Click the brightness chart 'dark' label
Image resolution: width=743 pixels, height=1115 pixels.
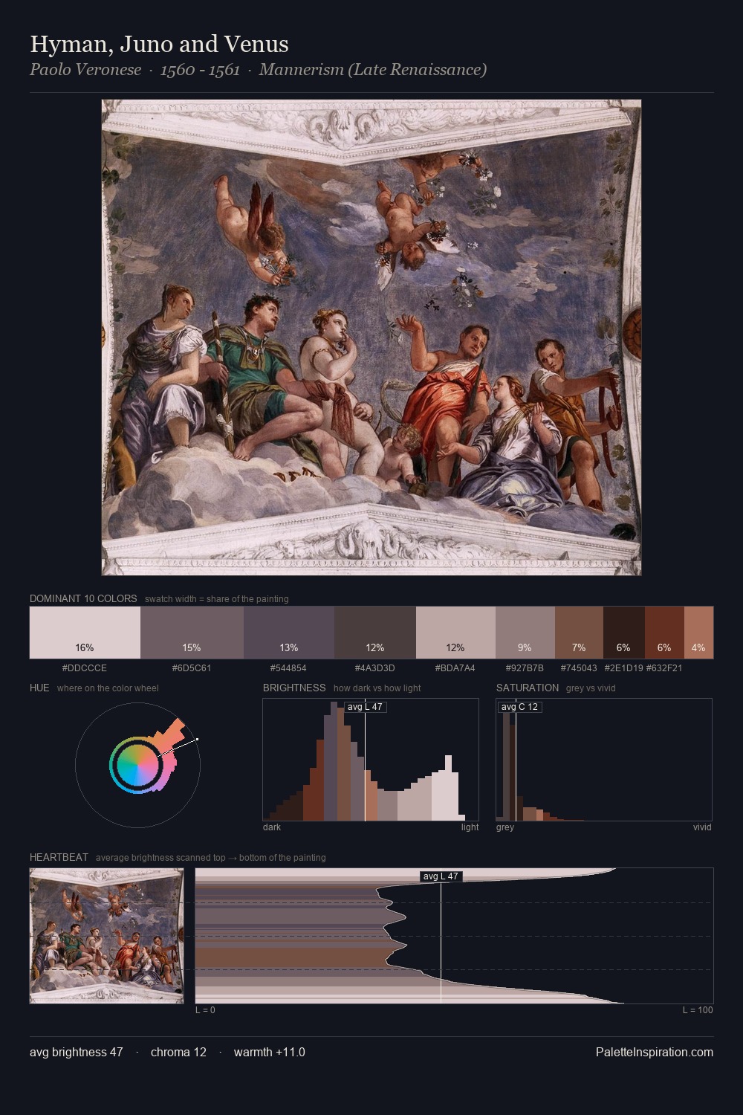272,827
